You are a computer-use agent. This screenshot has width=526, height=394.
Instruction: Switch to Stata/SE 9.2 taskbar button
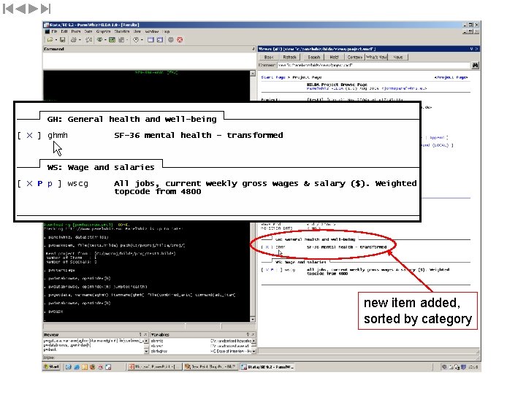pos(267,367)
